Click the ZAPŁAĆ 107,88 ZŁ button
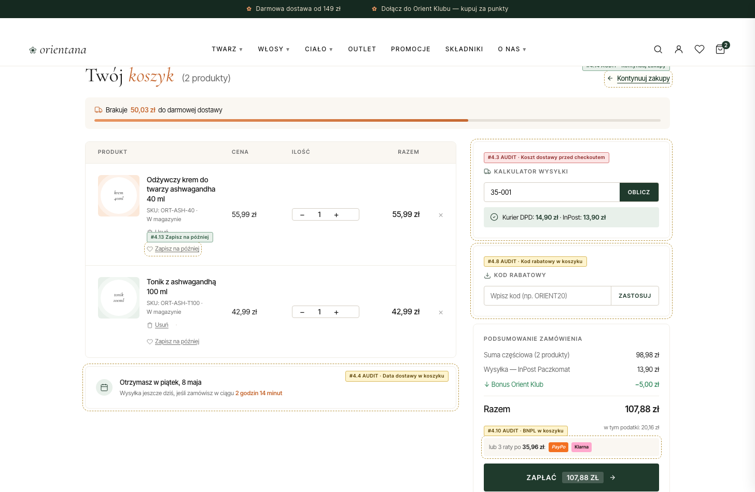The image size is (755, 492). coord(571,477)
